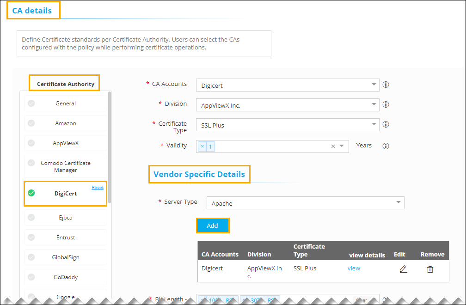Expand the Validity dropdown arrow

pos(342,146)
